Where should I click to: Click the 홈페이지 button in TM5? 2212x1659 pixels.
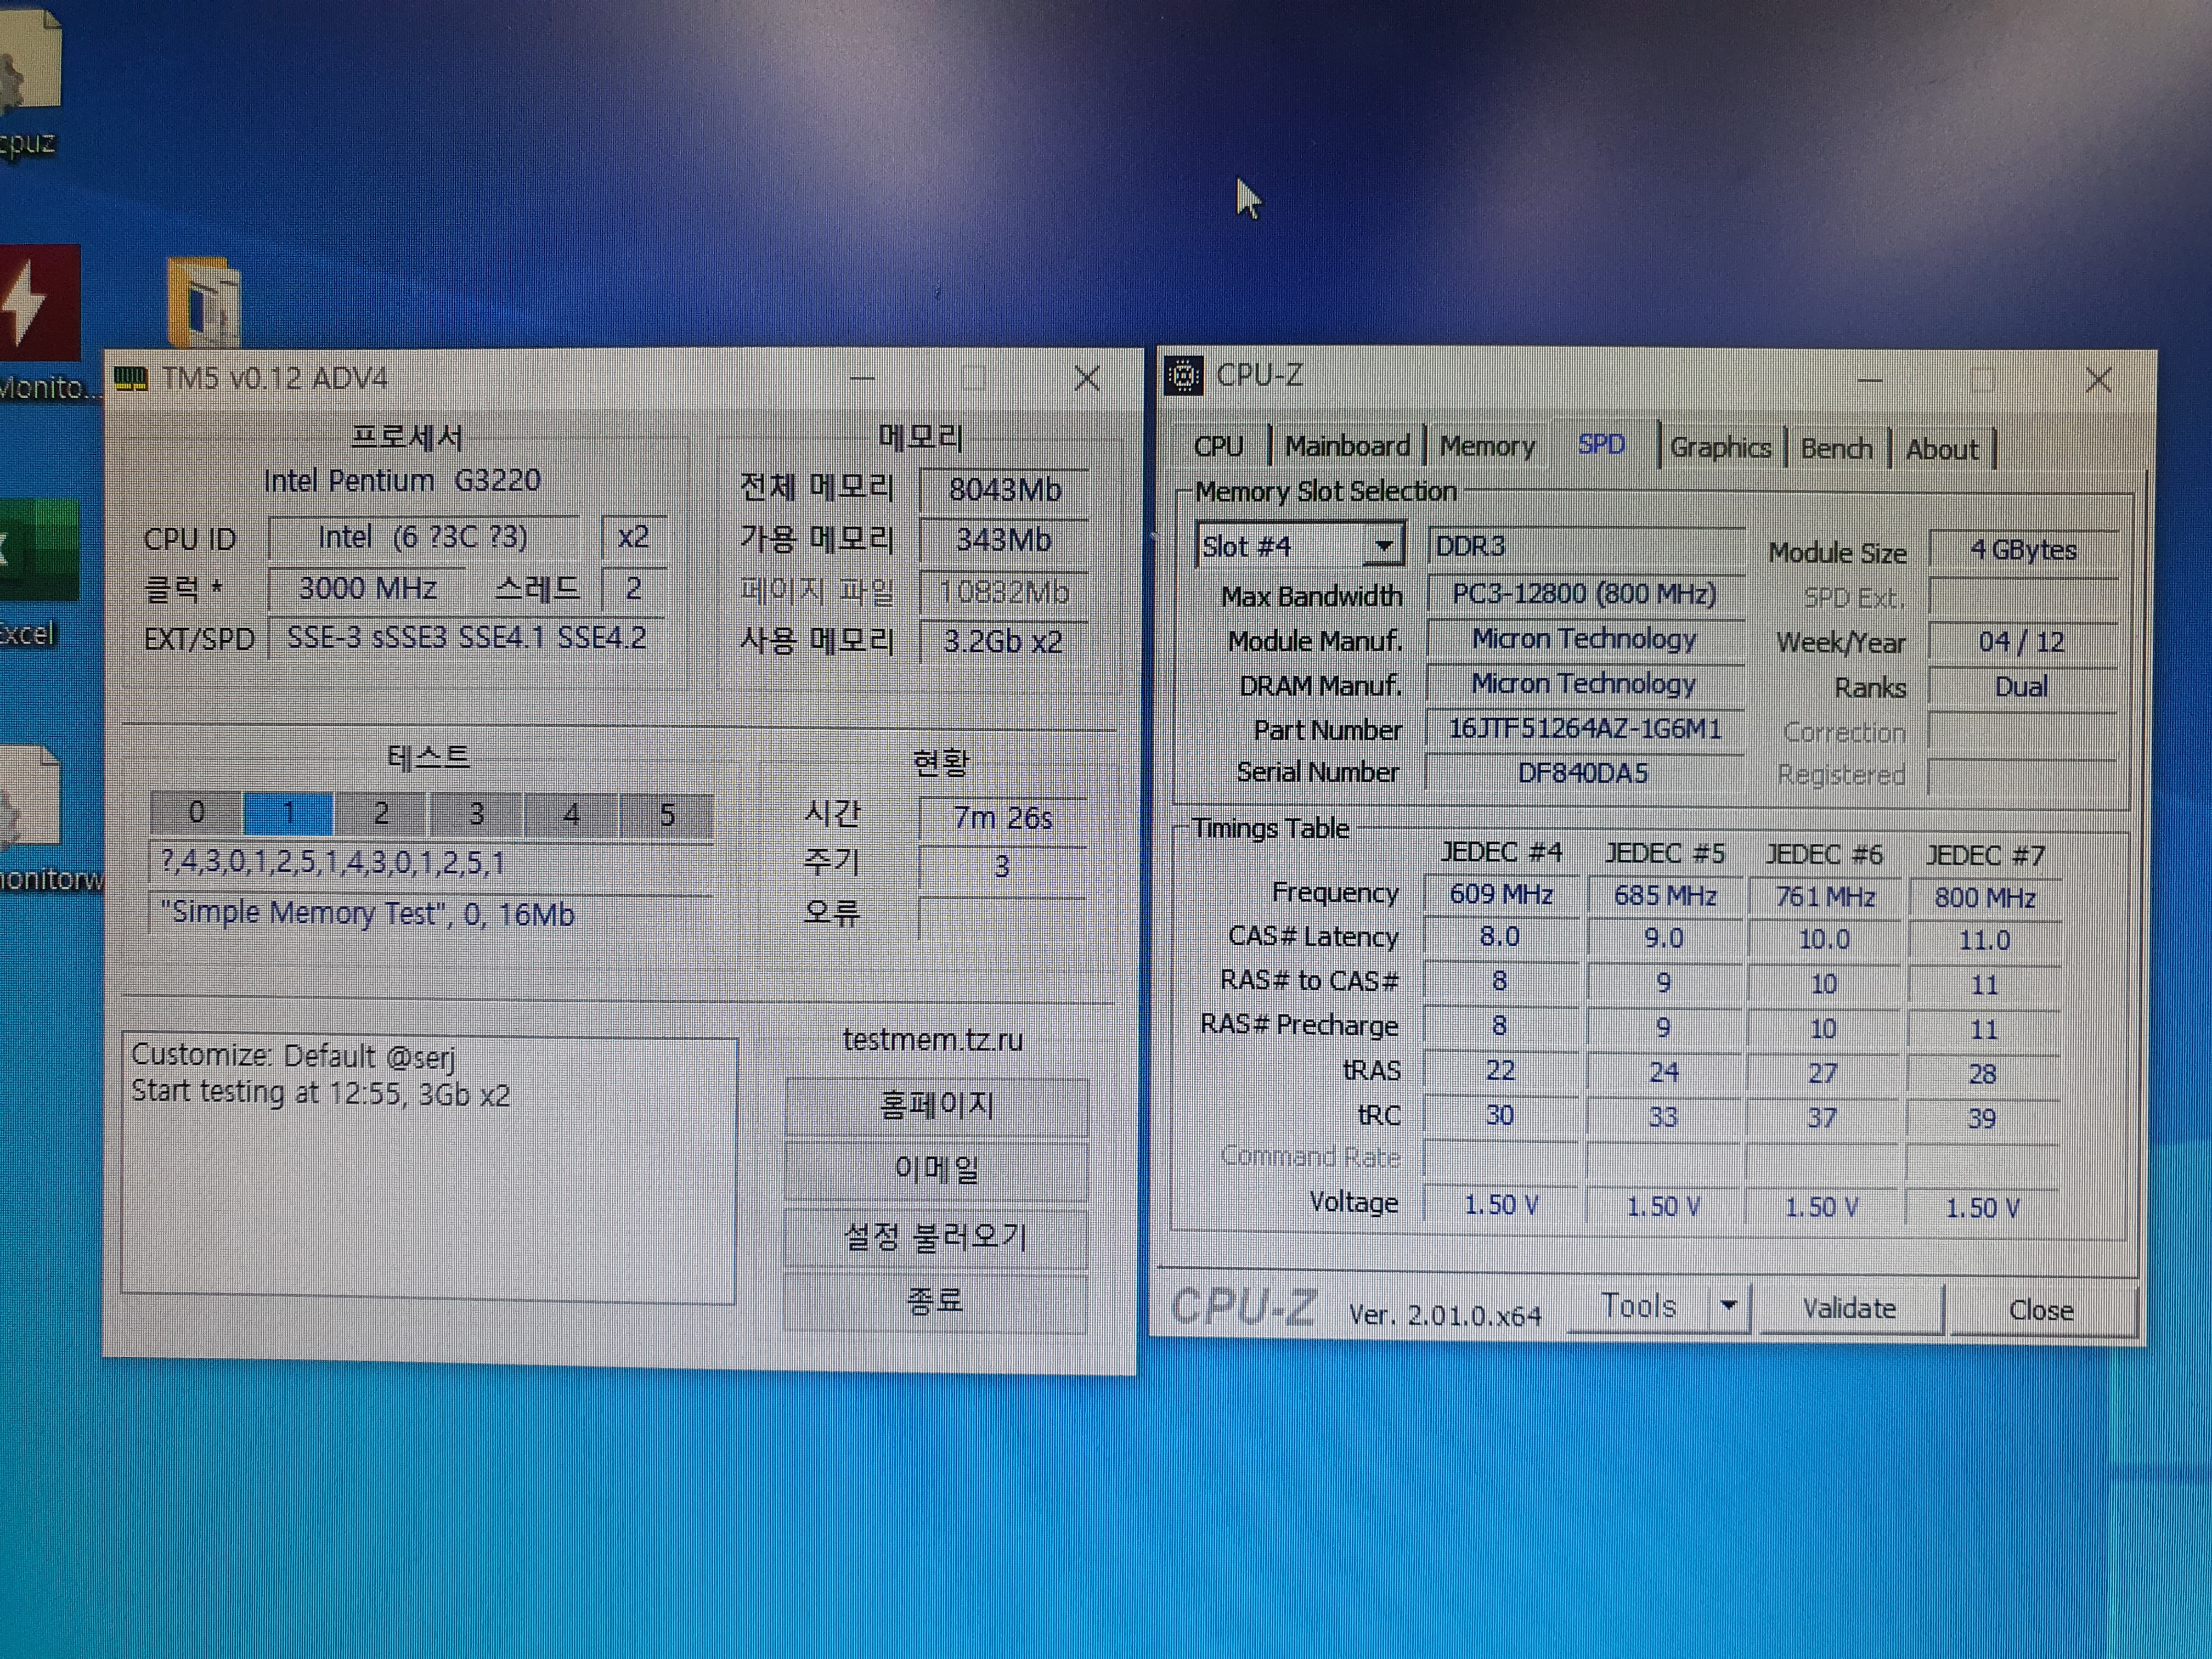tap(936, 1105)
